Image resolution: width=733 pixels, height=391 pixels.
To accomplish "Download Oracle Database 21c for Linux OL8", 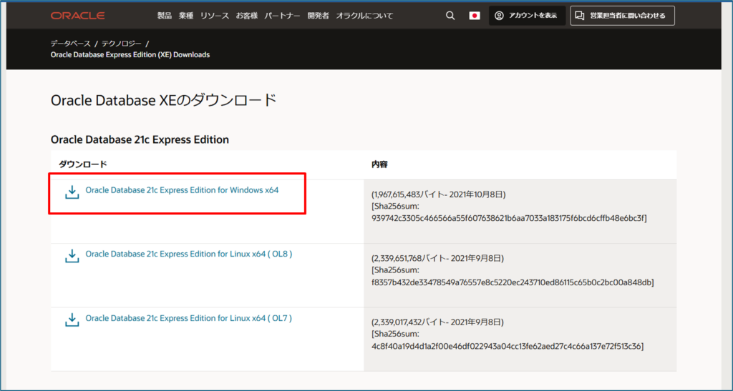I will click(x=188, y=254).
